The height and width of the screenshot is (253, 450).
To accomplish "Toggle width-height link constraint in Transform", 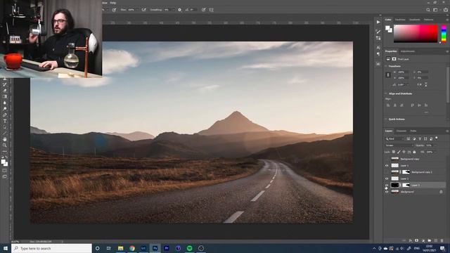I will (x=388, y=75).
